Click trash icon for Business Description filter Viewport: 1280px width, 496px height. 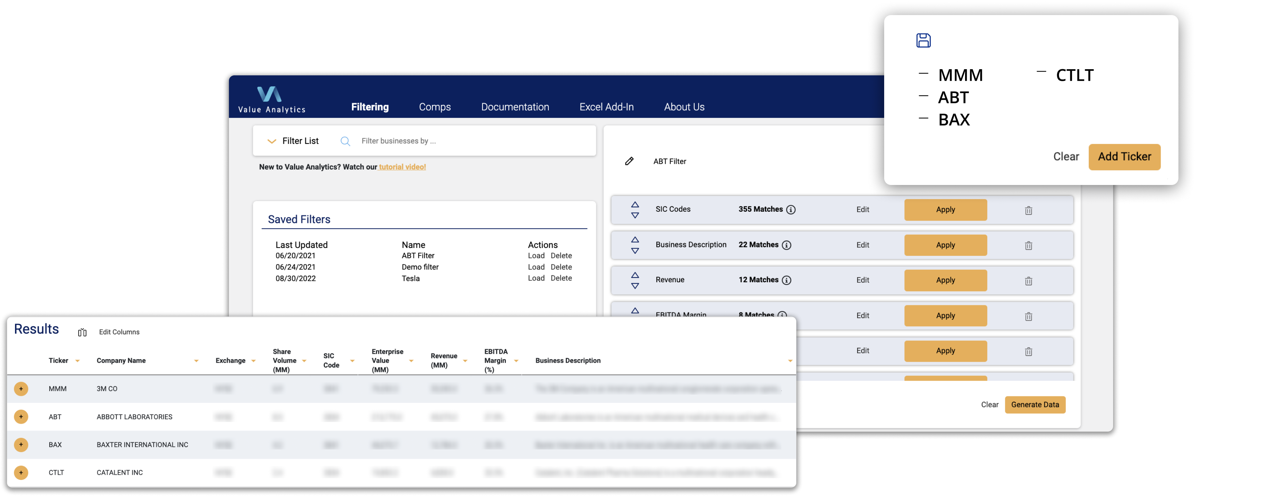coord(1028,246)
